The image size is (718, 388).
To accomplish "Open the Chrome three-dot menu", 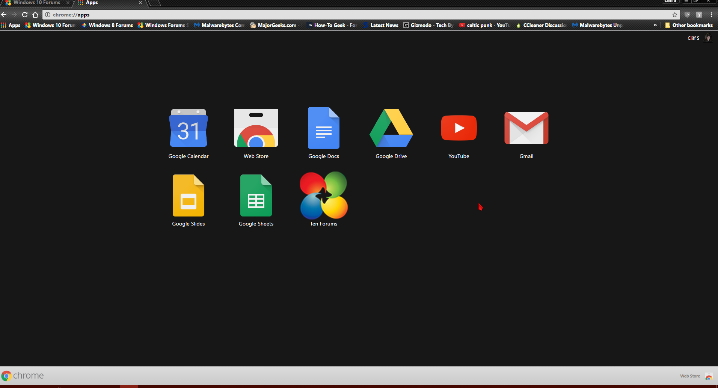I will [x=712, y=15].
